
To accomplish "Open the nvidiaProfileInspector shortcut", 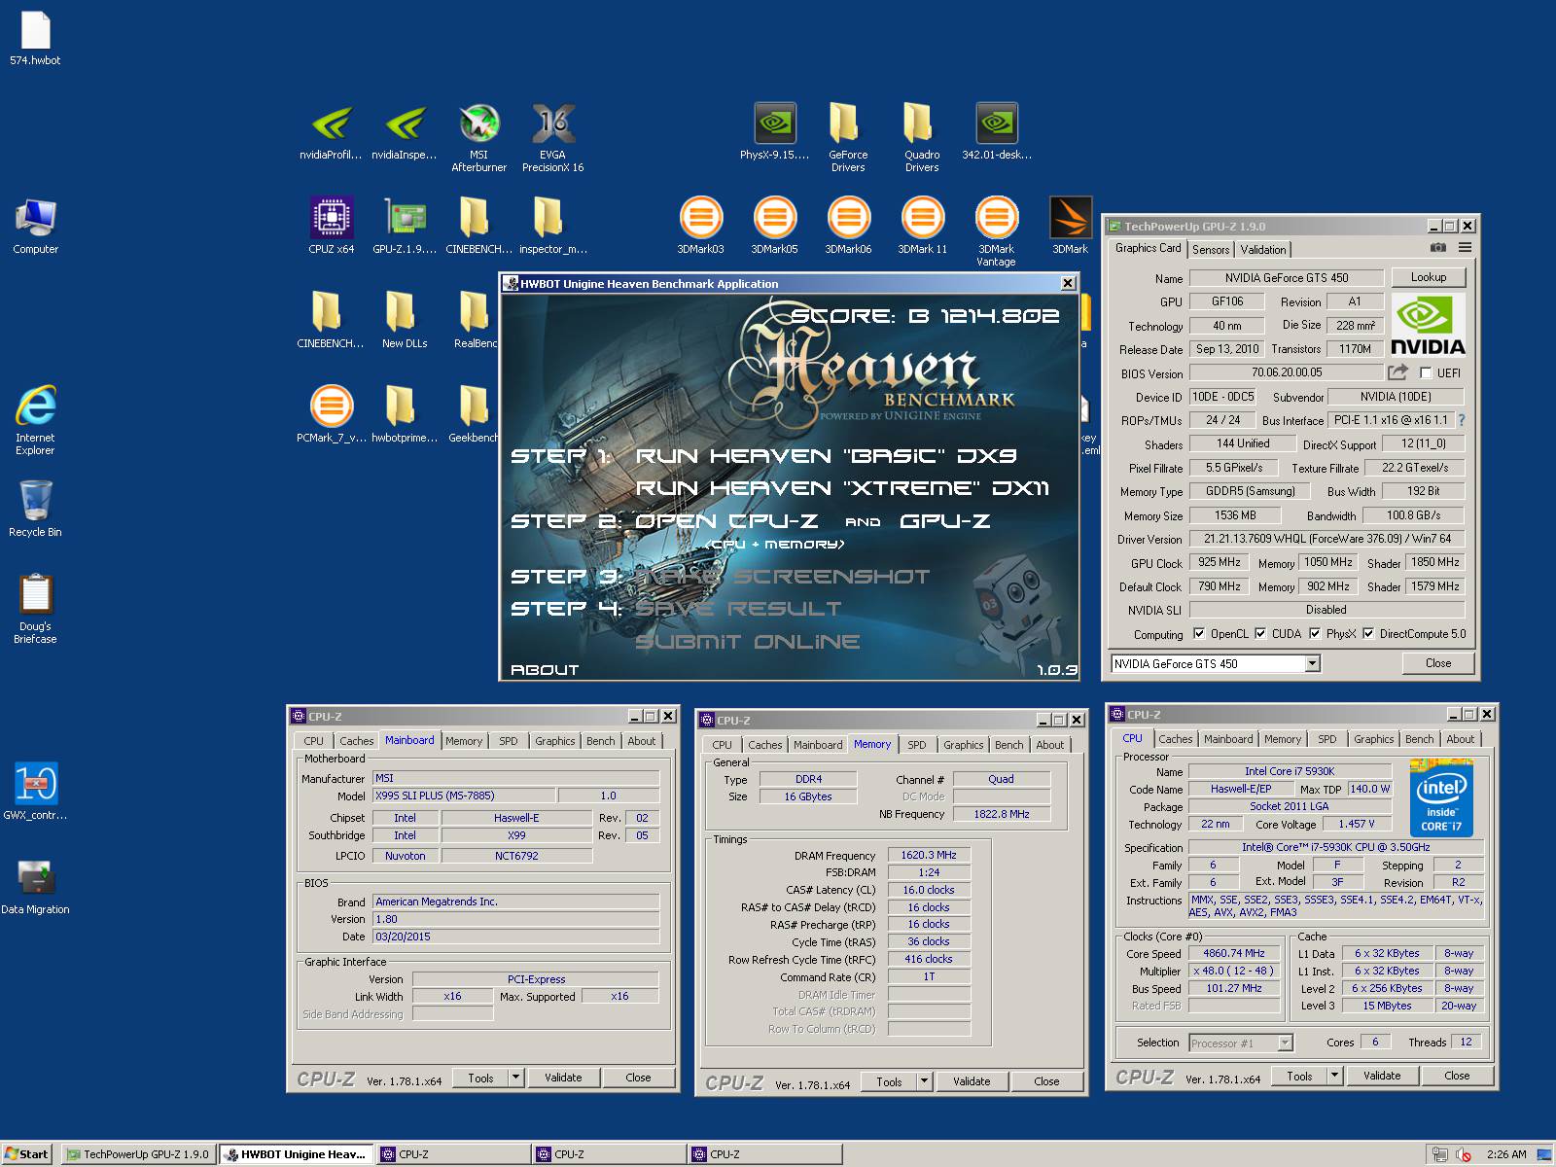I will coord(331,132).
